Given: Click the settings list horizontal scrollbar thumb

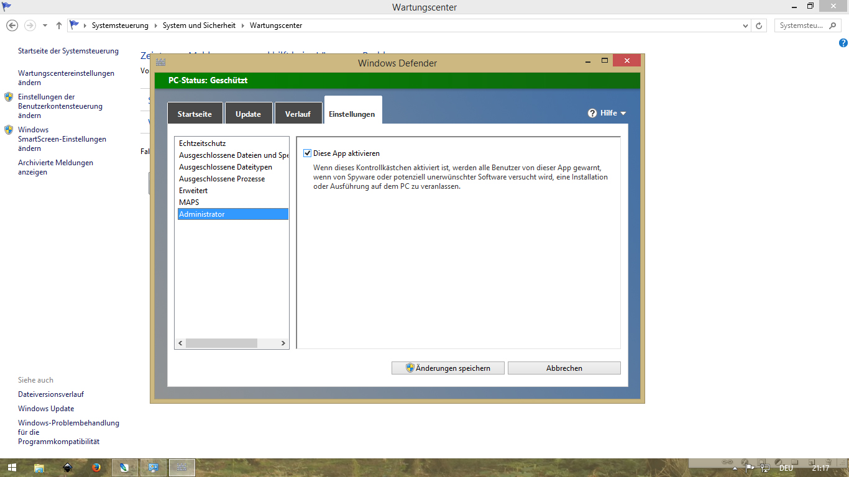Looking at the screenshot, I should (221, 343).
